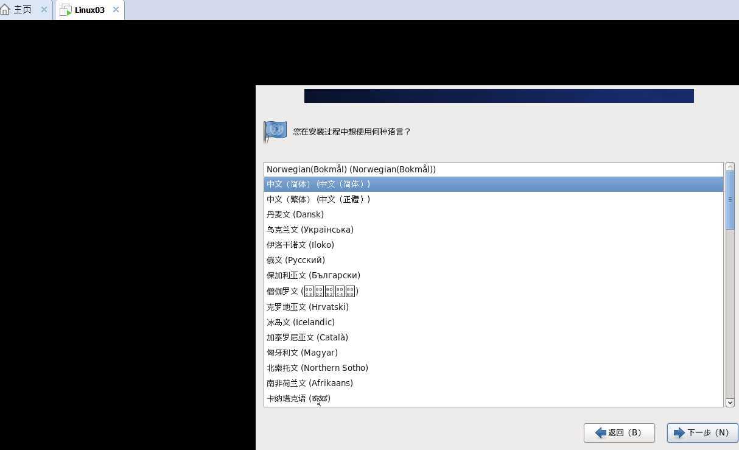Select 保加利亚文 (Български) language
This screenshot has width=739, height=450.
(494, 275)
